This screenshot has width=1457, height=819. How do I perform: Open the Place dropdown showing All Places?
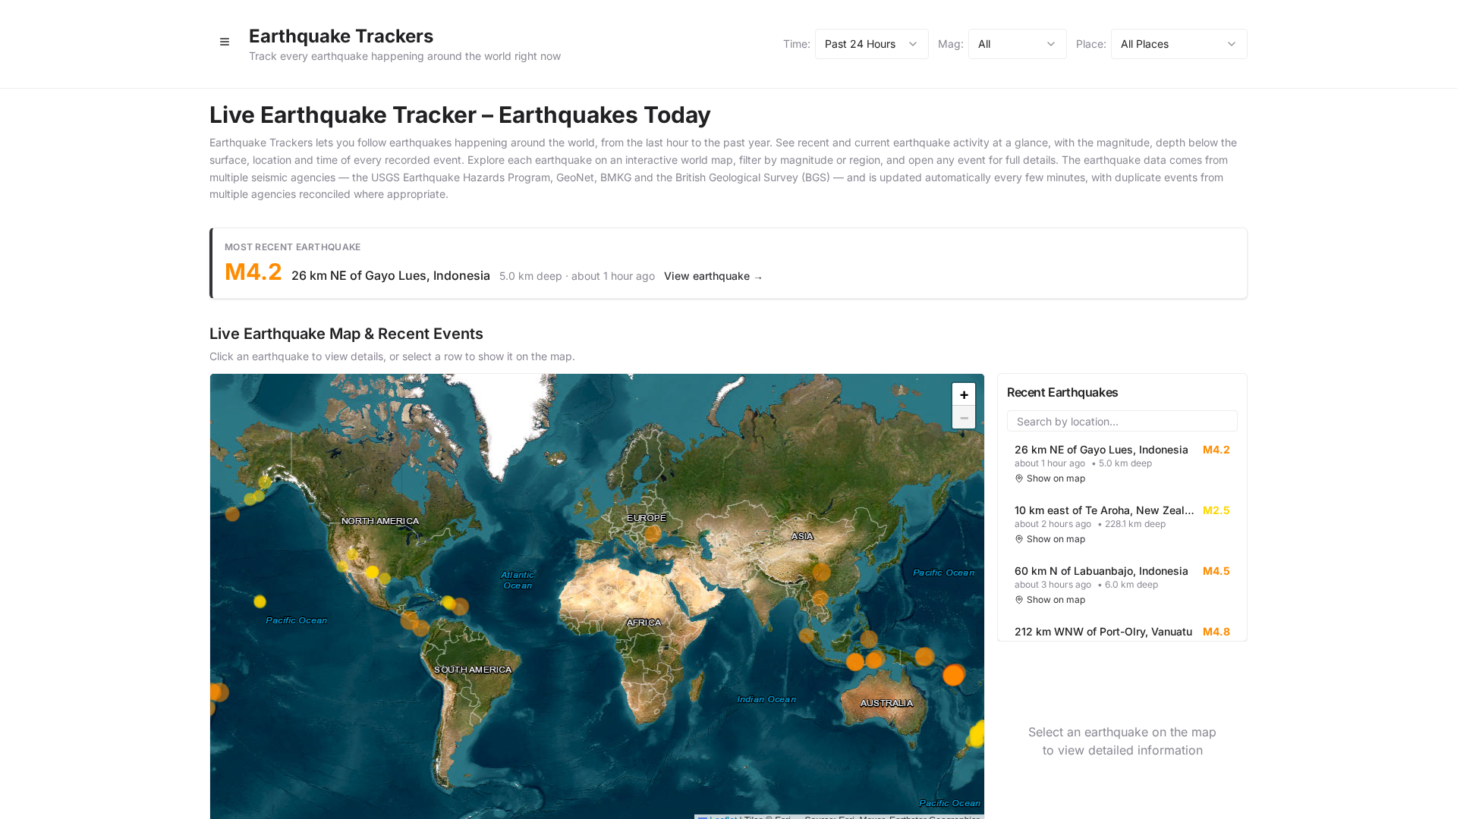point(1179,44)
